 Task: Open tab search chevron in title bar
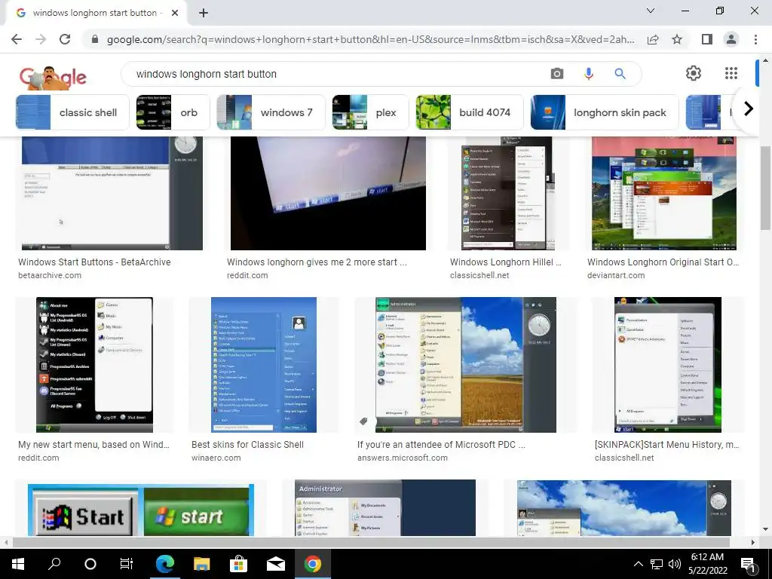651,11
